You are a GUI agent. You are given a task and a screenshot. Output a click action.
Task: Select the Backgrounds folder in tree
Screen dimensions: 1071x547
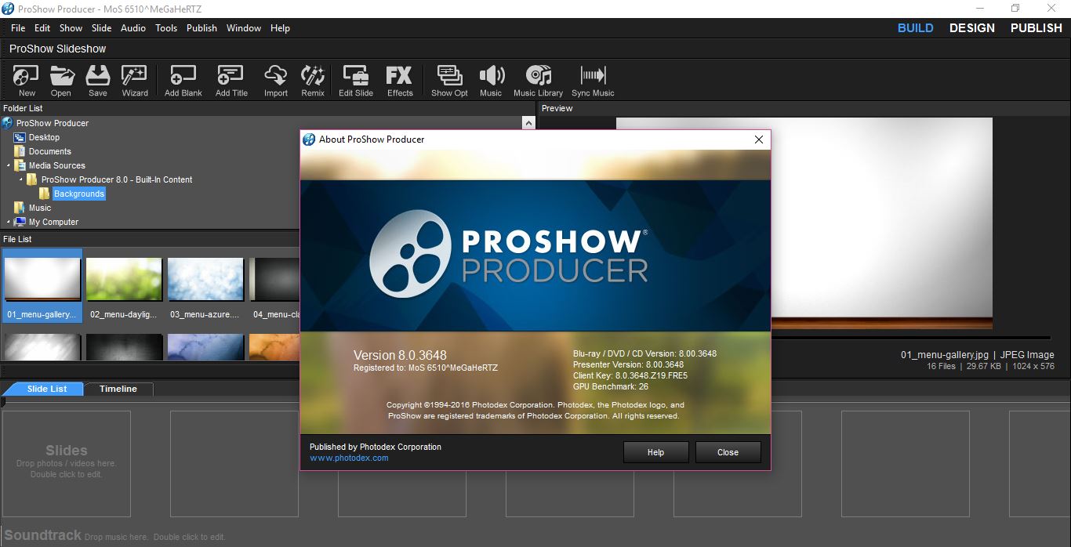pyautogui.click(x=78, y=194)
